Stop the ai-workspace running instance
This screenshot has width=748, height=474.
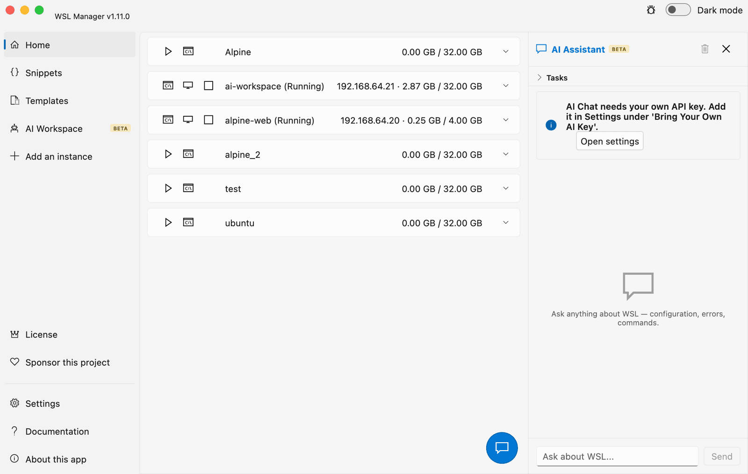click(209, 86)
